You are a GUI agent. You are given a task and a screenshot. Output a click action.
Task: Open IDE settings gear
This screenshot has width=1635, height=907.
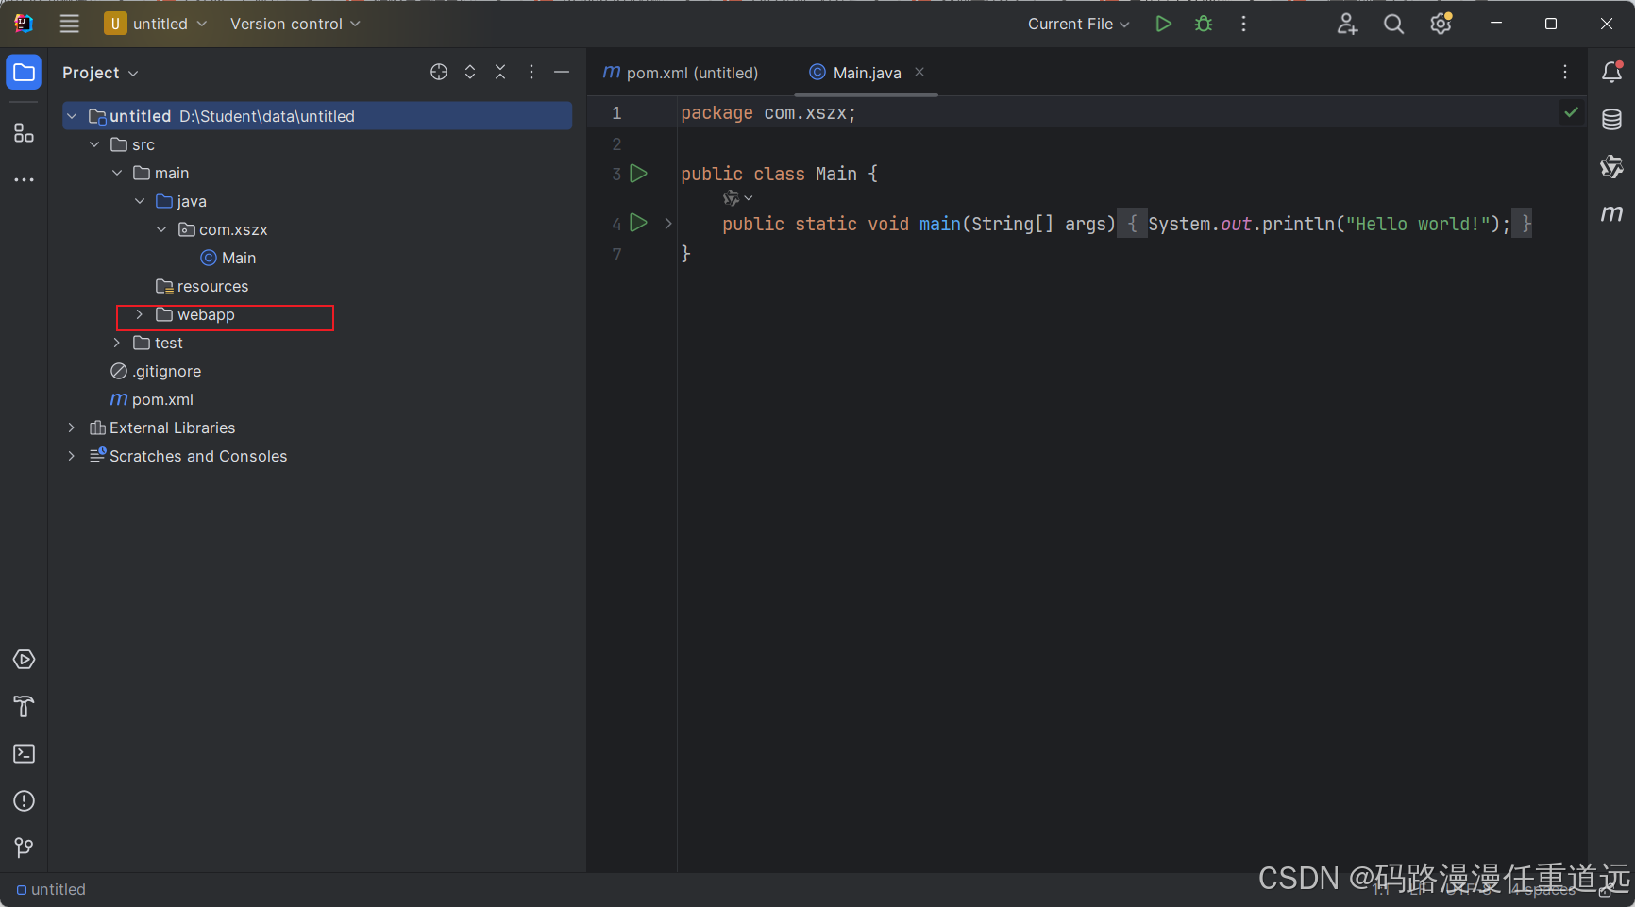1441,24
